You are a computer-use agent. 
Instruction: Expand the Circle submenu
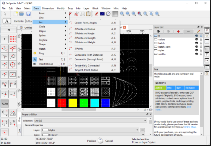(x=51, y=27)
